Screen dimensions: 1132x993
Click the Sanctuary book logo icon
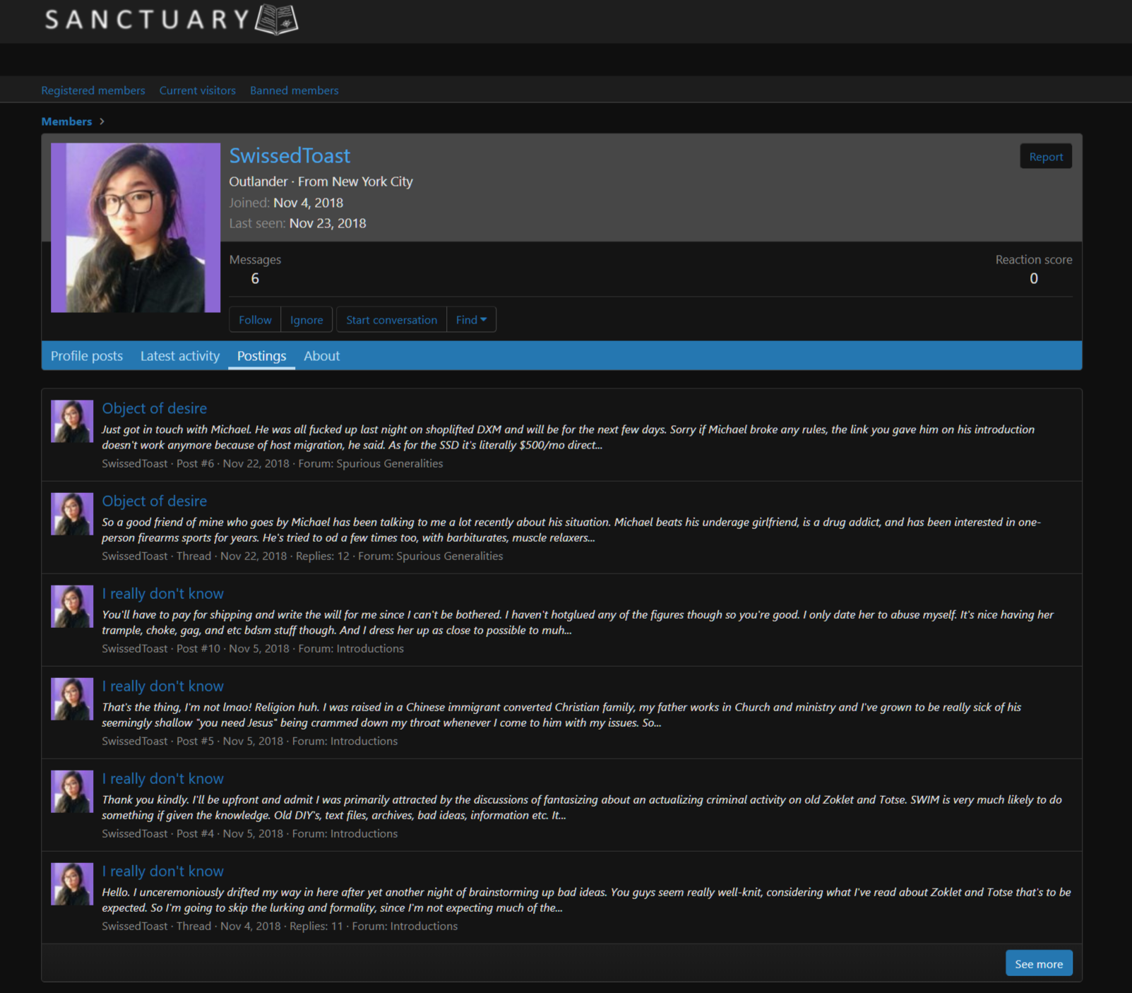pos(277,19)
